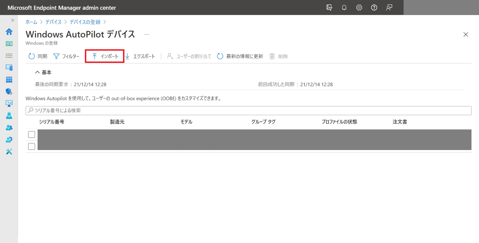Click the Microsoft Endpoint Manager admin center title
The height and width of the screenshot is (243, 479).
click(x=62, y=8)
